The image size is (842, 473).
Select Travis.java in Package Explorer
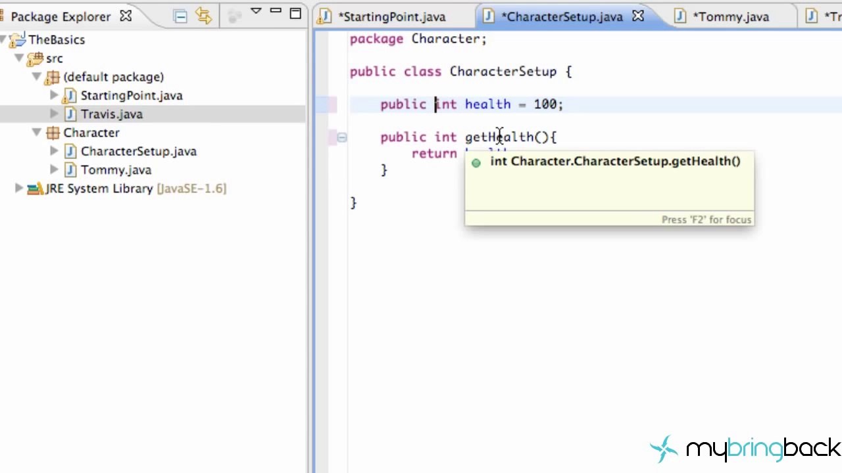[112, 114]
